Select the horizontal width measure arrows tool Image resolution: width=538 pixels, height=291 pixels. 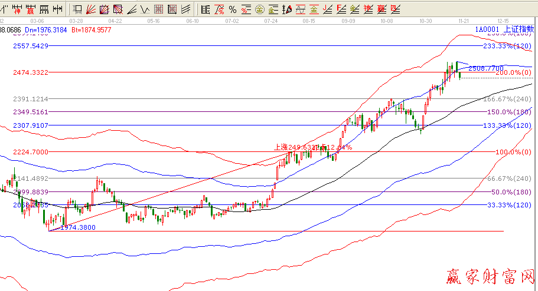(58, 9)
